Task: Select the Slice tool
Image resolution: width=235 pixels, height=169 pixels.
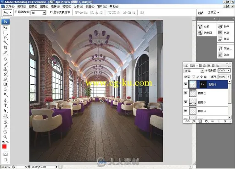Action: point(6,53)
